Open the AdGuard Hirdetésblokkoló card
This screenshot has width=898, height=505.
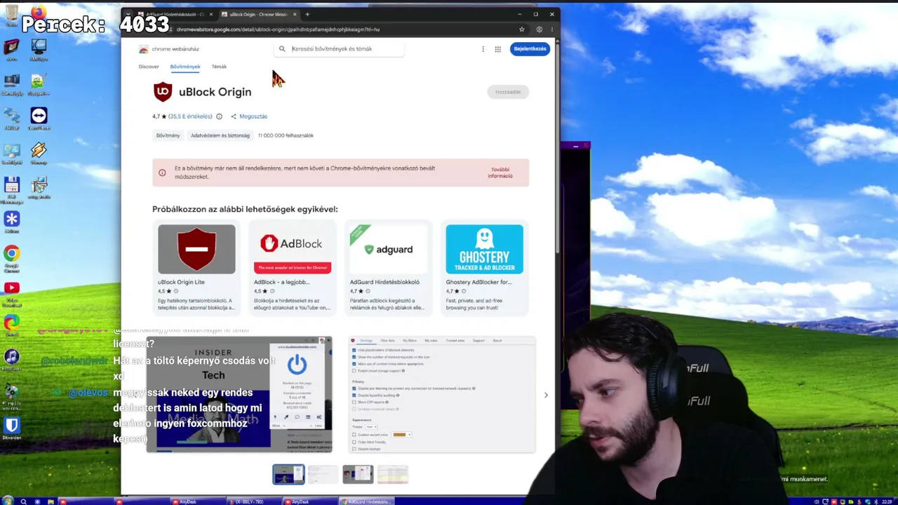(389, 267)
